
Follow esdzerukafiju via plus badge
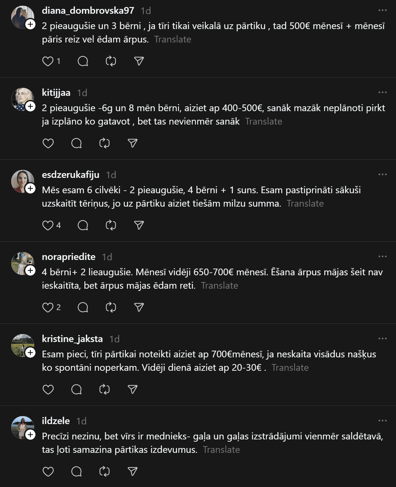tap(30, 188)
